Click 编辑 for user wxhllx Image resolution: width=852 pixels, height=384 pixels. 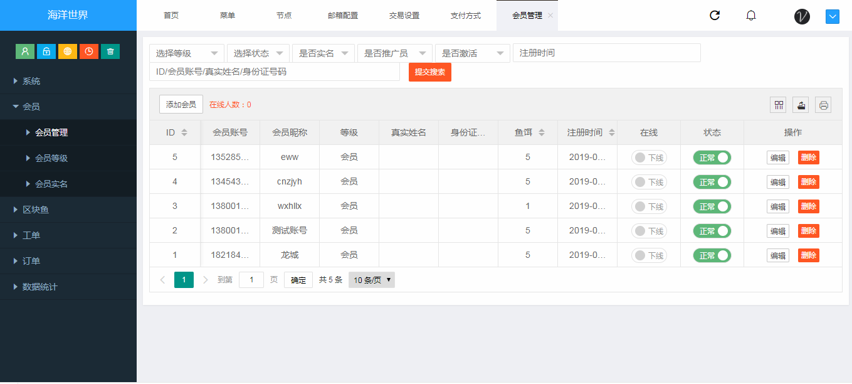point(778,206)
